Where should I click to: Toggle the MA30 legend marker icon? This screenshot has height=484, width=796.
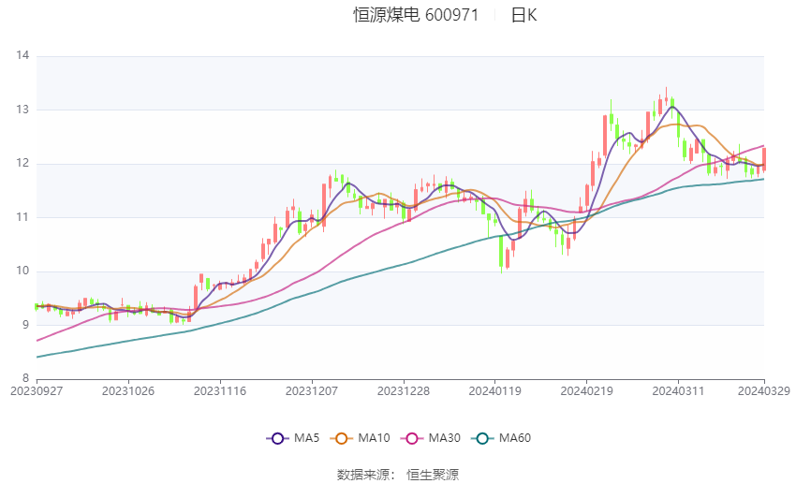[412, 438]
